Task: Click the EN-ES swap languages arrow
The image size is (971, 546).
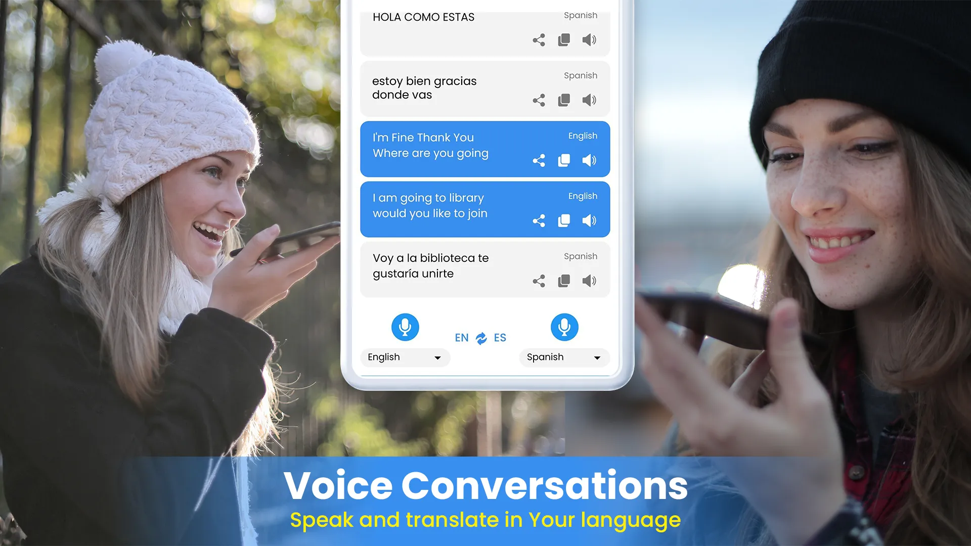Action: click(x=481, y=337)
